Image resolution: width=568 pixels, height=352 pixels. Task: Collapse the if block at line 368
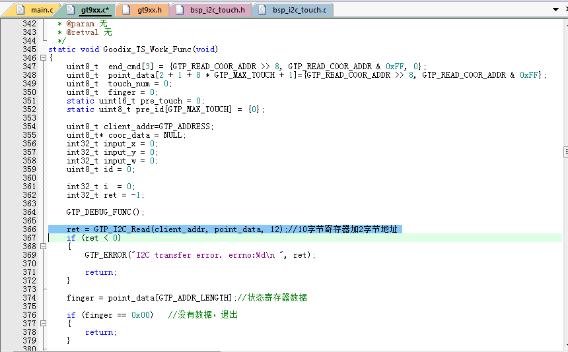pyautogui.click(x=43, y=247)
